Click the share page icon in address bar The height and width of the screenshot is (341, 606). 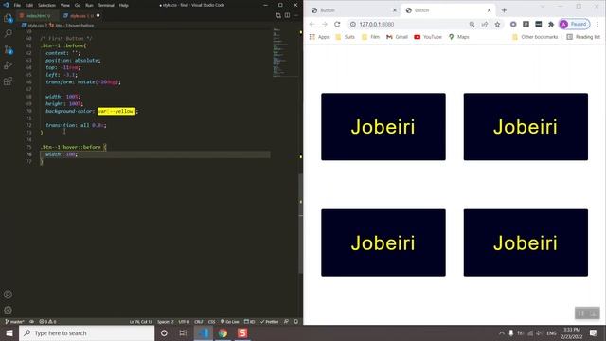coord(485,24)
